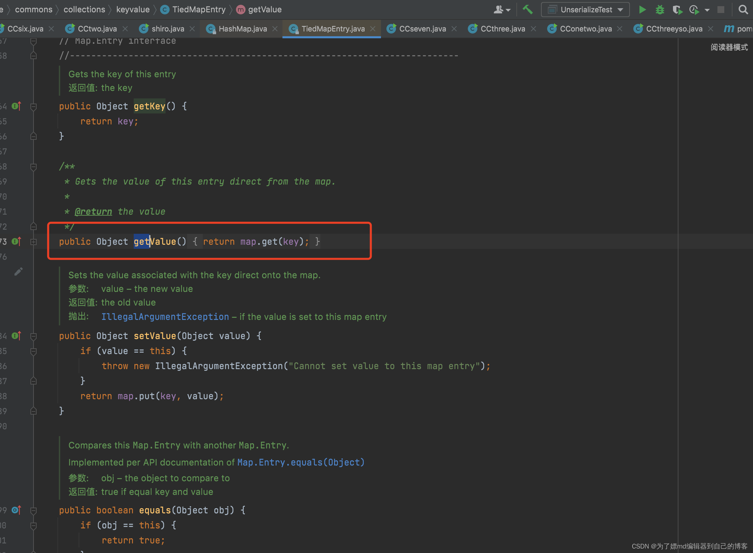Collapse the equals method fold marker

pyautogui.click(x=34, y=511)
